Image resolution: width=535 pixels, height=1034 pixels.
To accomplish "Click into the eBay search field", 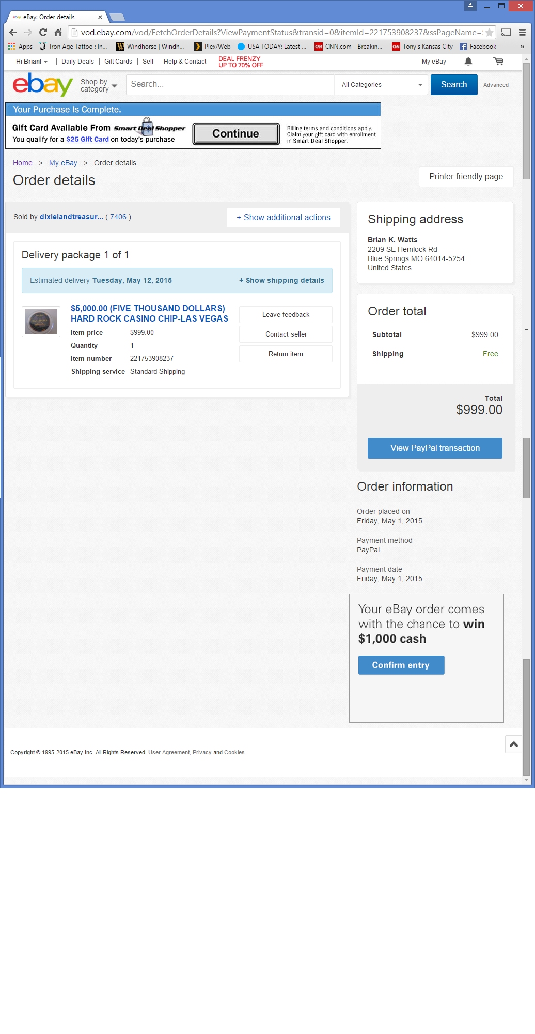I will point(230,85).
